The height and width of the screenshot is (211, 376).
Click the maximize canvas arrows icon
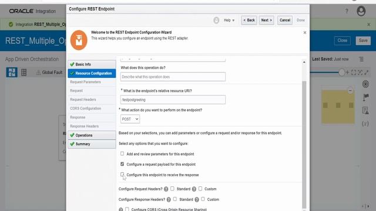(367, 72)
